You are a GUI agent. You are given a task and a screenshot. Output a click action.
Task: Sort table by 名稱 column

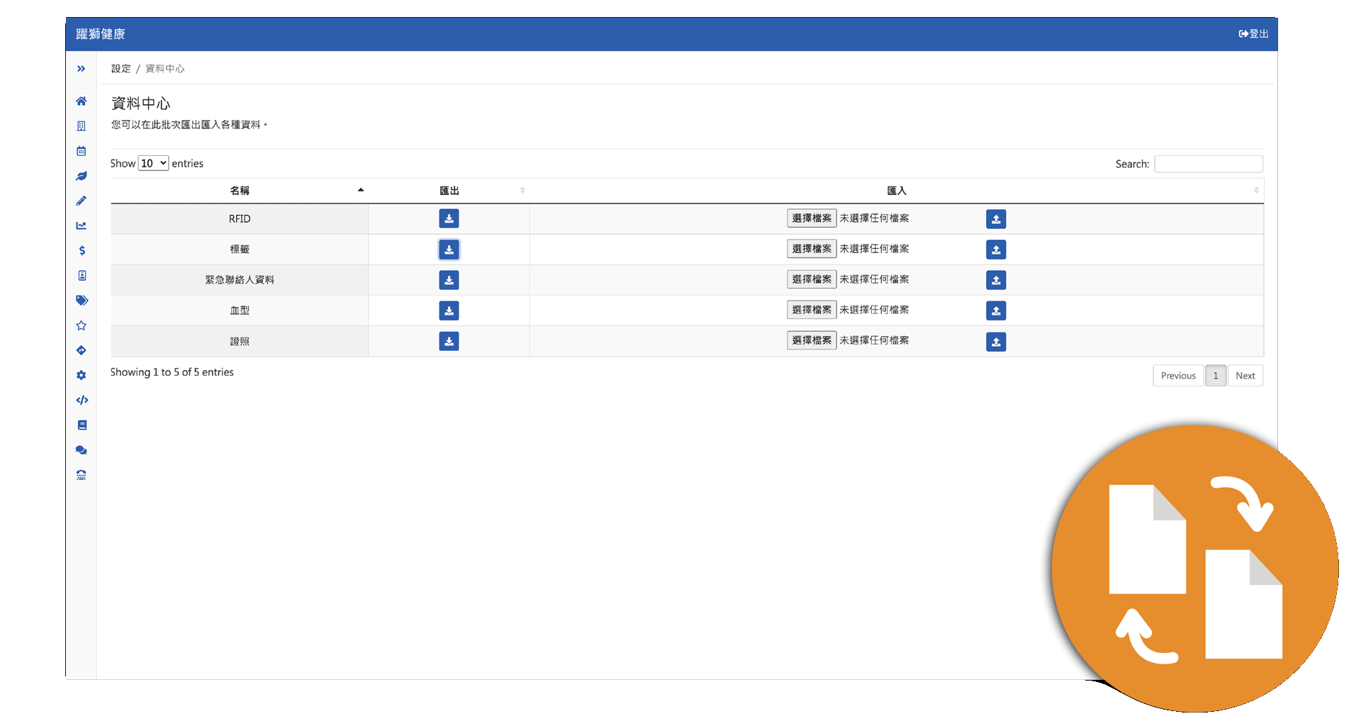(x=240, y=191)
